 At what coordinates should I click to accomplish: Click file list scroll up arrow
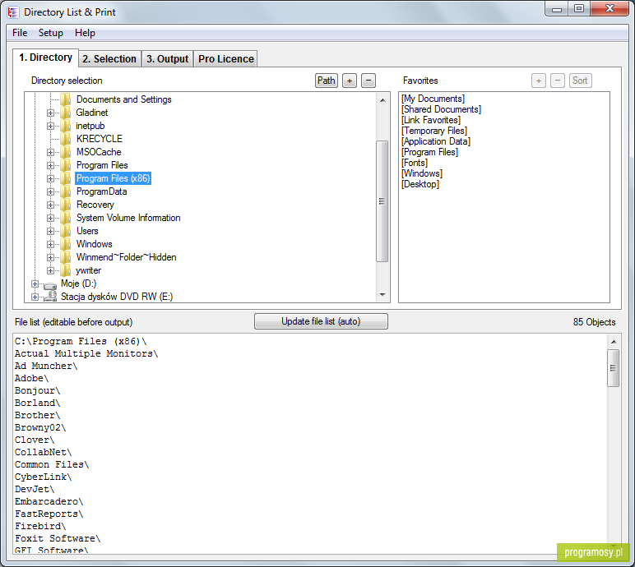[614, 342]
